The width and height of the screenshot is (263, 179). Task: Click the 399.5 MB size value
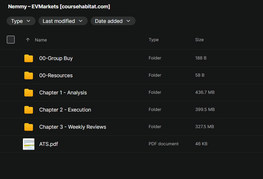pos(205,110)
